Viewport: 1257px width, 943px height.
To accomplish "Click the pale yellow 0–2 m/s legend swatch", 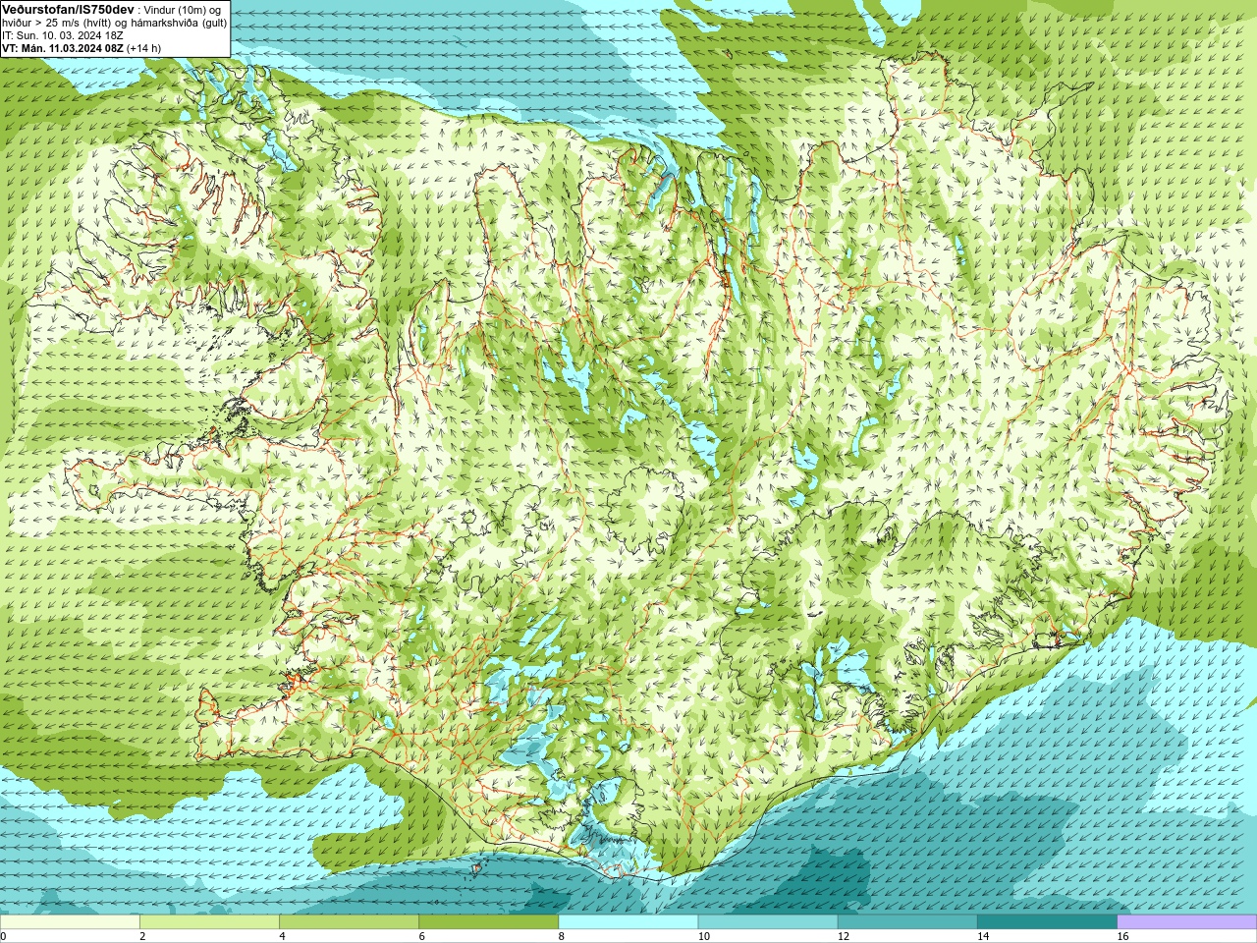I will [x=70, y=921].
